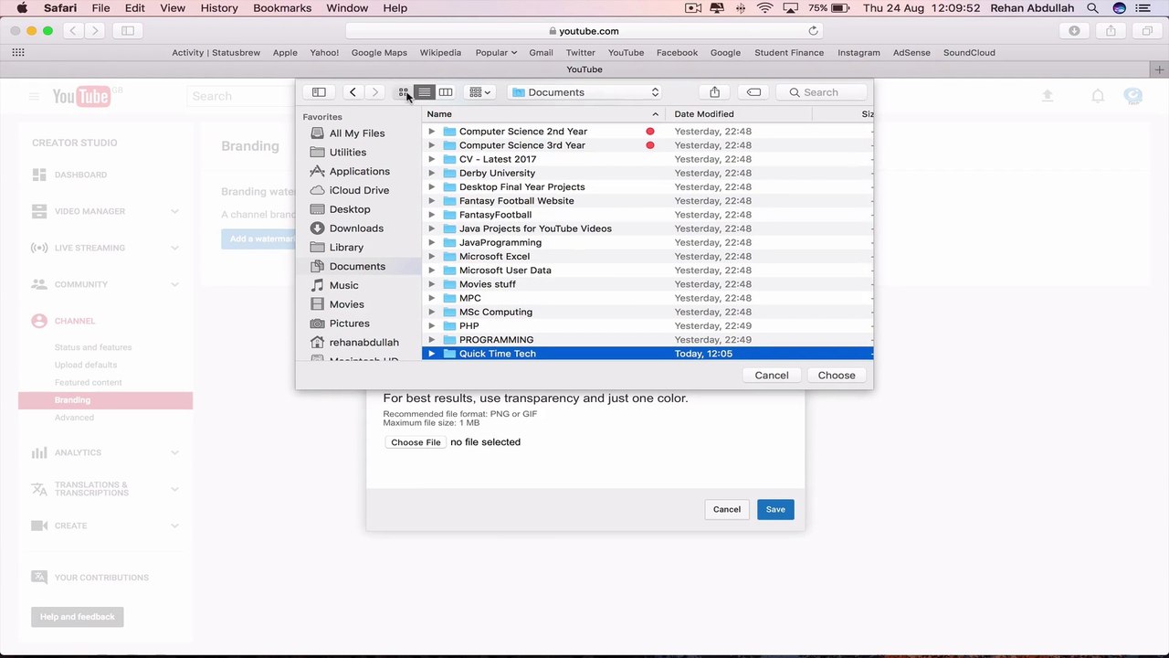Open Pictures in Favorites sidebar
1169x658 pixels.
click(349, 324)
